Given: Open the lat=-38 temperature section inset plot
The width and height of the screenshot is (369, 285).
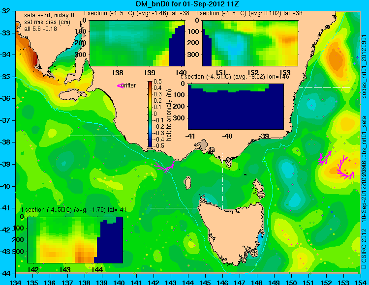Looking at the screenshot, I should 137,43.
